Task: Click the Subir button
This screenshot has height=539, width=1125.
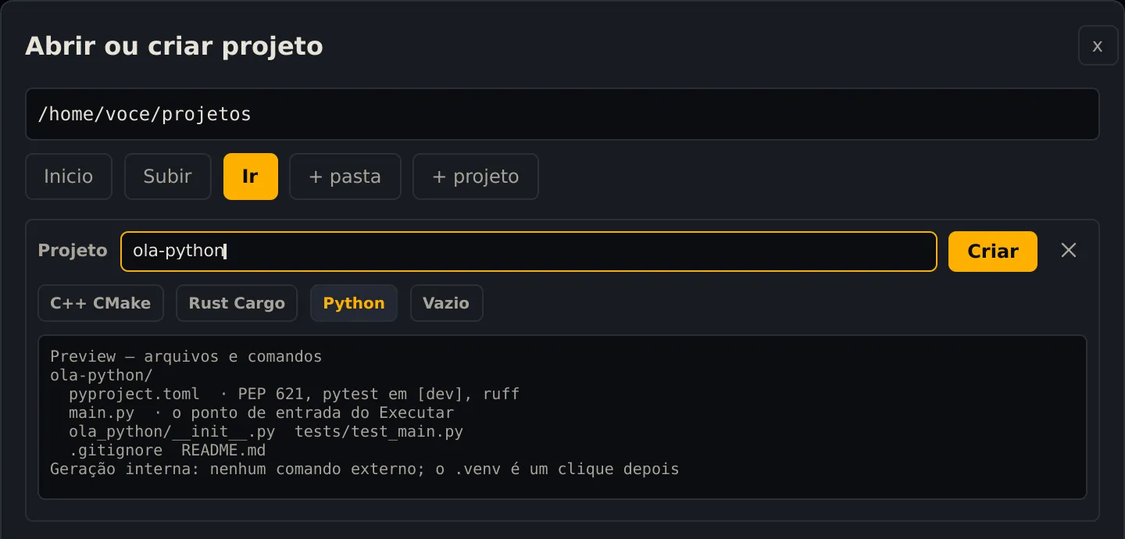Action: point(168,177)
